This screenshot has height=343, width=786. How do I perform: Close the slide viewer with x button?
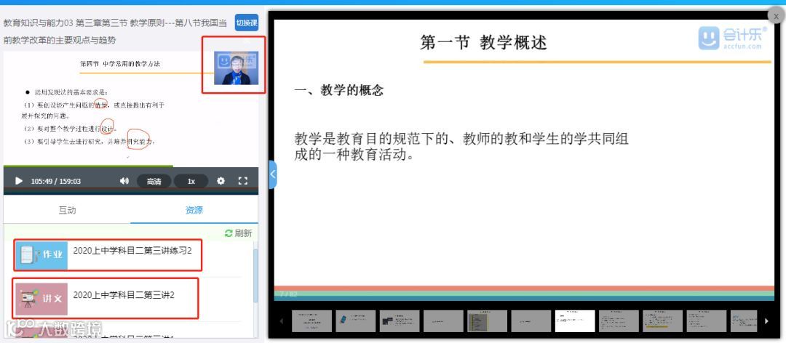click(776, 16)
